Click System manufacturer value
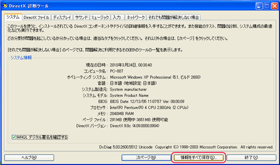 pyautogui.click(x=128, y=89)
